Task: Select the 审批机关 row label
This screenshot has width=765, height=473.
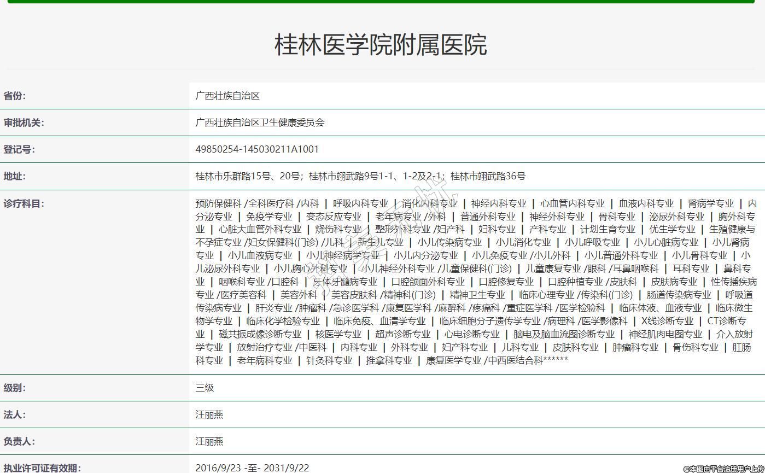Action: tap(24, 122)
